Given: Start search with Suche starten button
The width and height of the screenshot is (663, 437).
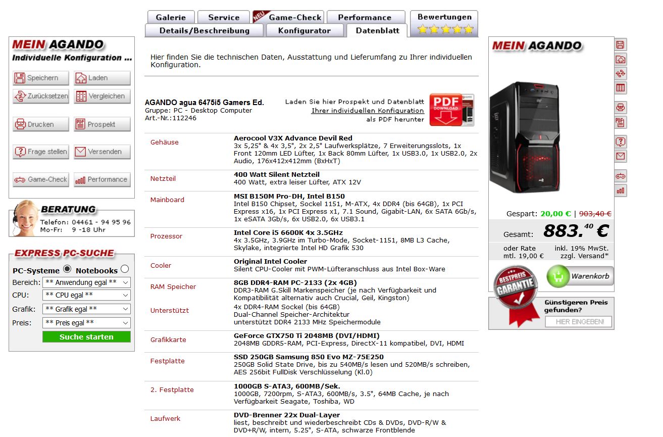Looking at the screenshot, I should (x=86, y=337).
